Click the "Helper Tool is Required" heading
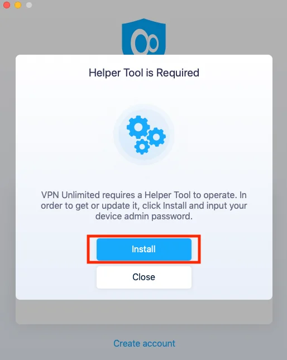Viewport: 287px width, 360px height. click(144, 73)
